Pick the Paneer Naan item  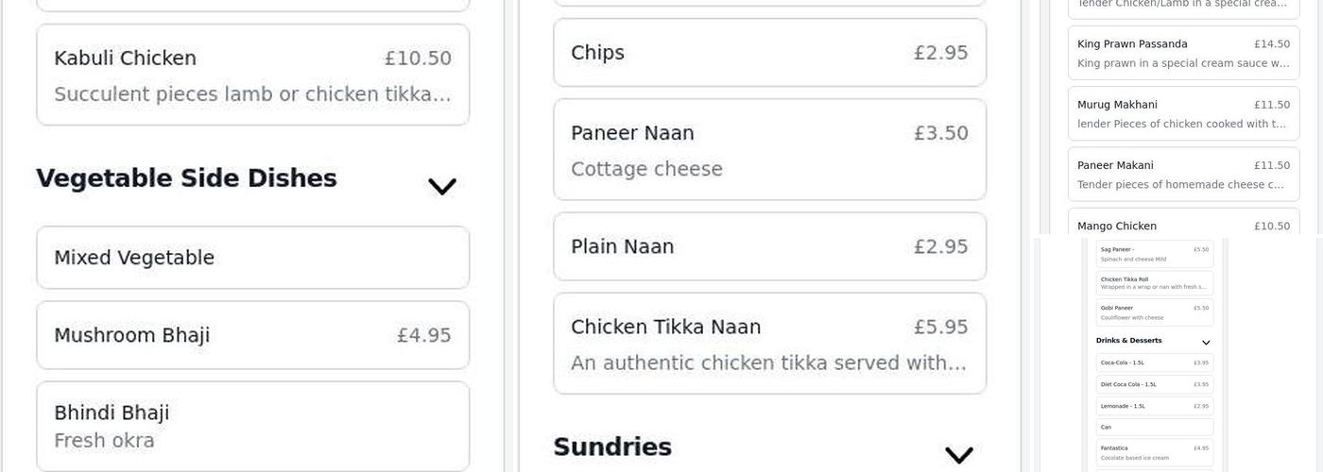point(769,149)
